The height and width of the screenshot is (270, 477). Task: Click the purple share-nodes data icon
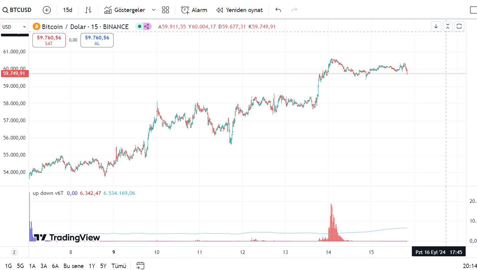147,26
